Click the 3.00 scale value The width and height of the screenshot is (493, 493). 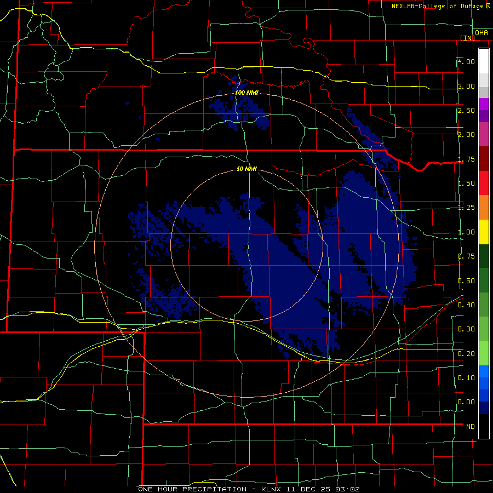(466, 86)
